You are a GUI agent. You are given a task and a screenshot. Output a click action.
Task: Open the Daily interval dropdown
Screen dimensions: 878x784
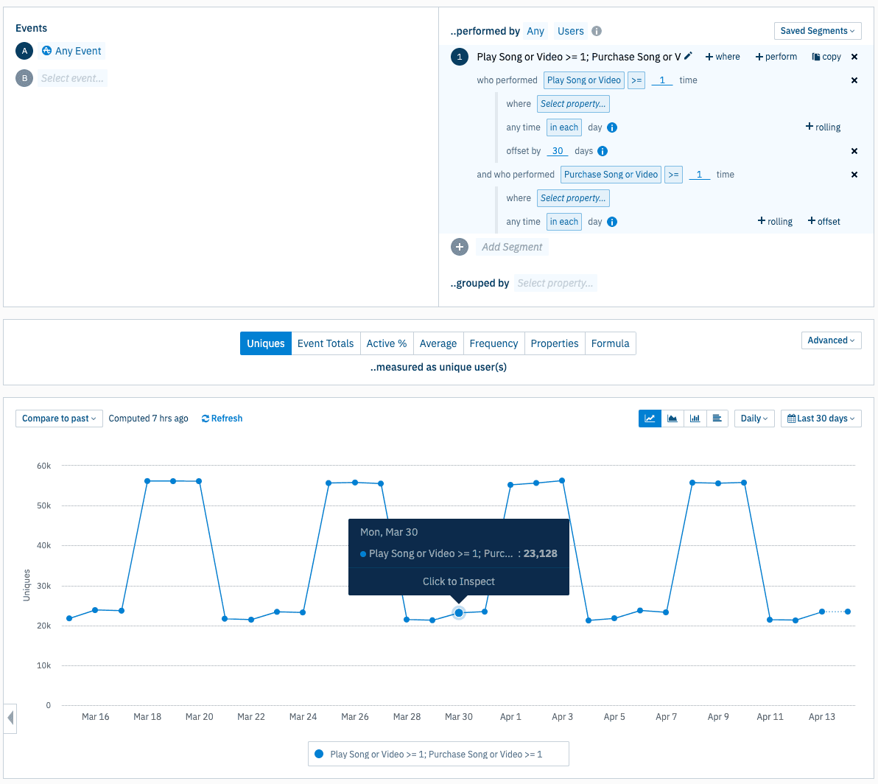click(754, 419)
